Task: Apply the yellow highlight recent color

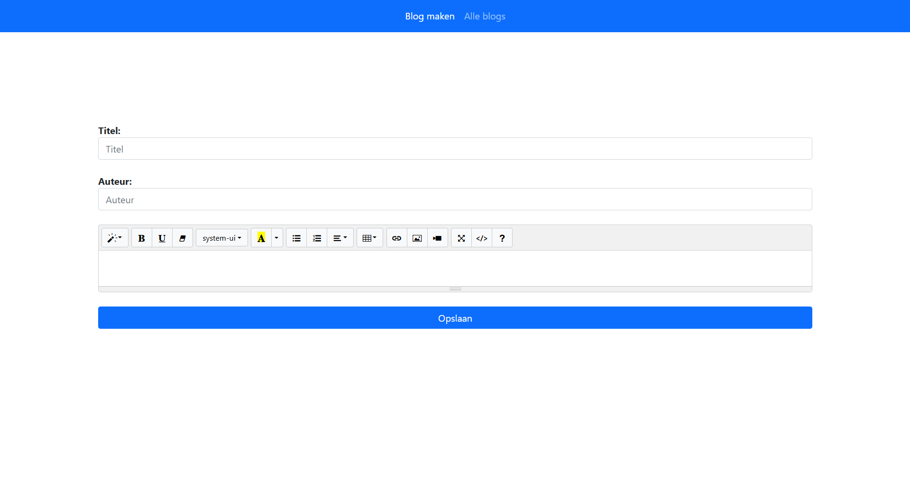Action: coord(261,238)
